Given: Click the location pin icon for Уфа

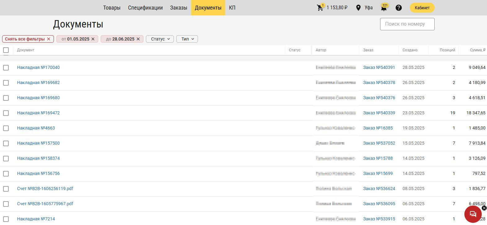Looking at the screenshot, I should pos(358,8).
